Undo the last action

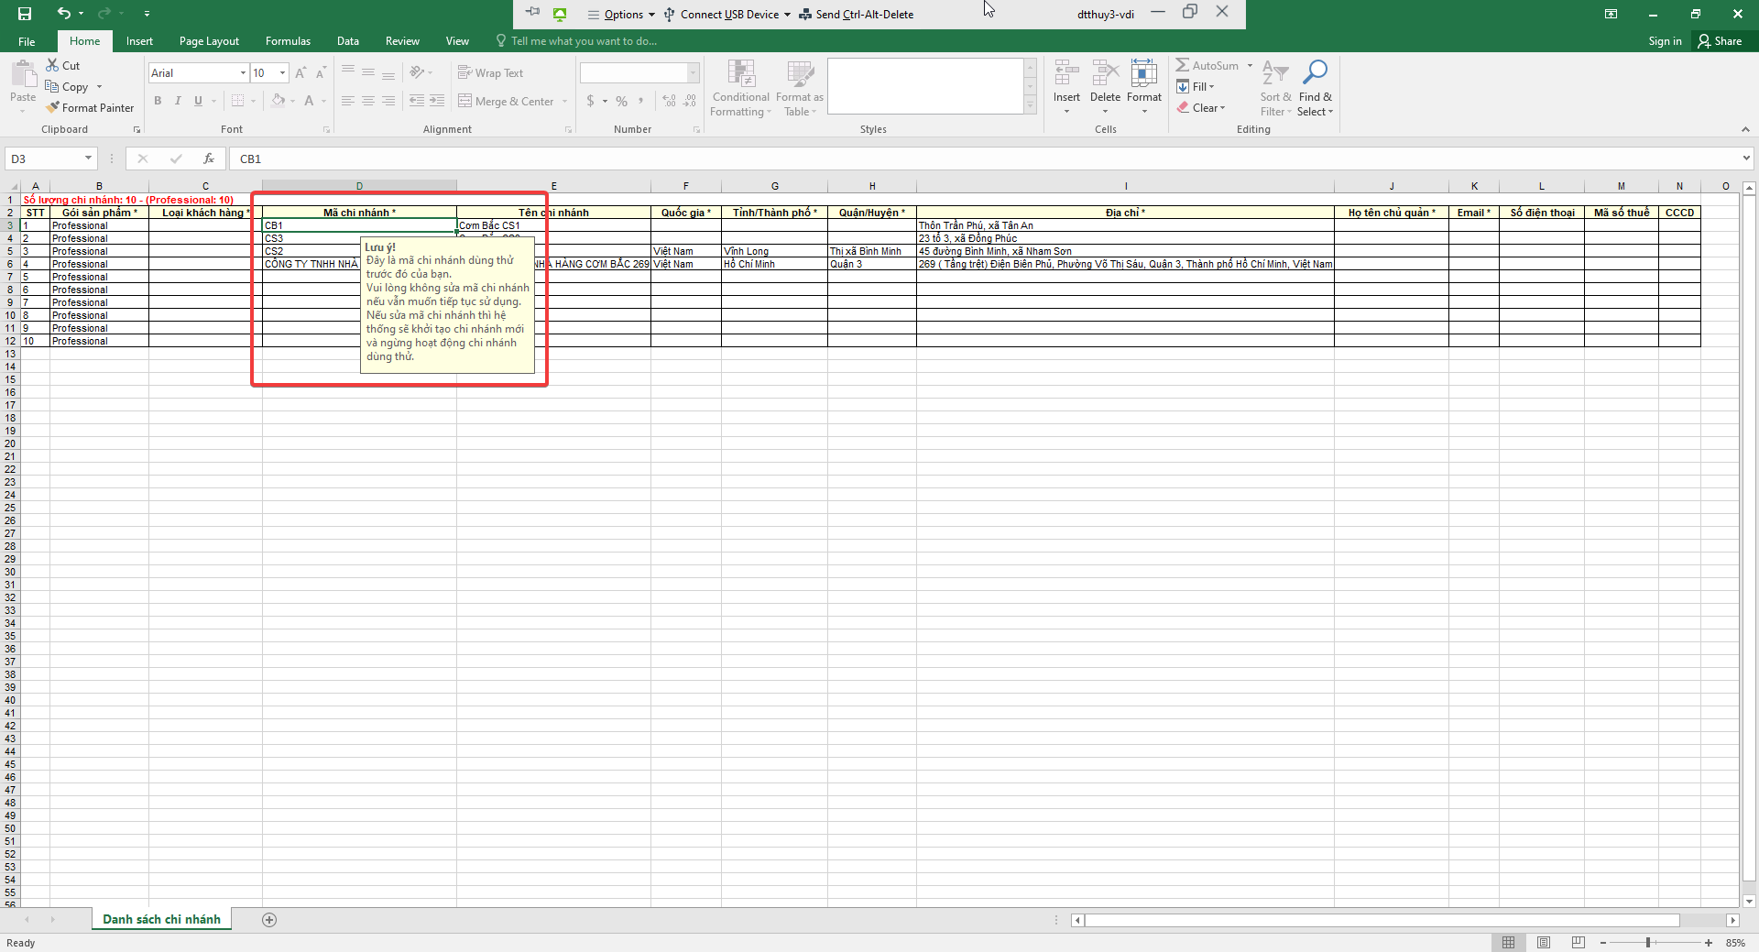(63, 14)
